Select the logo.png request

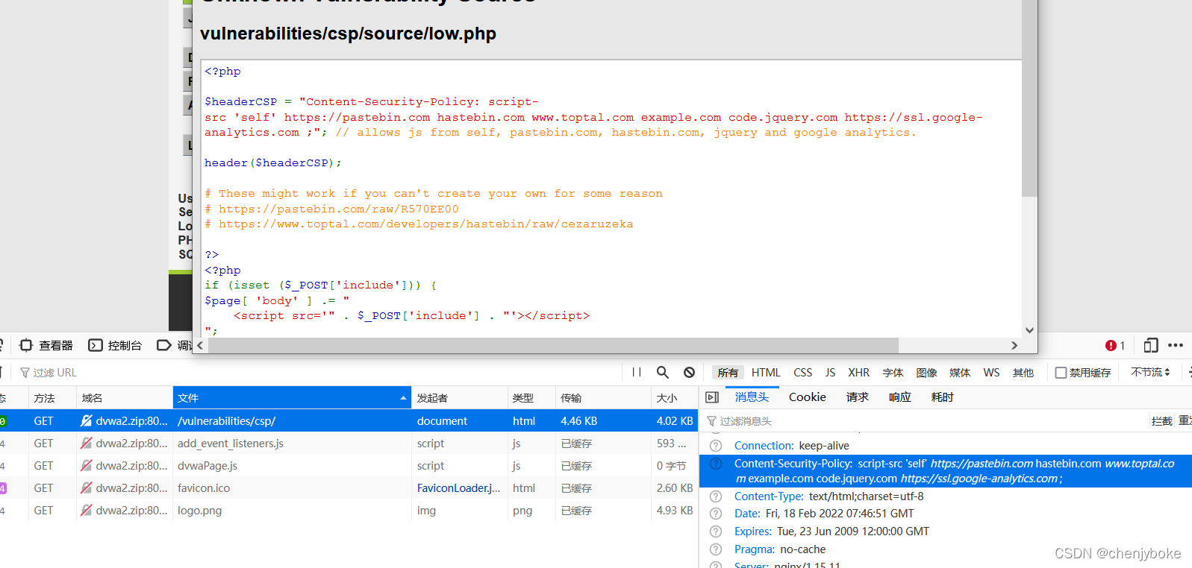[x=349, y=510]
